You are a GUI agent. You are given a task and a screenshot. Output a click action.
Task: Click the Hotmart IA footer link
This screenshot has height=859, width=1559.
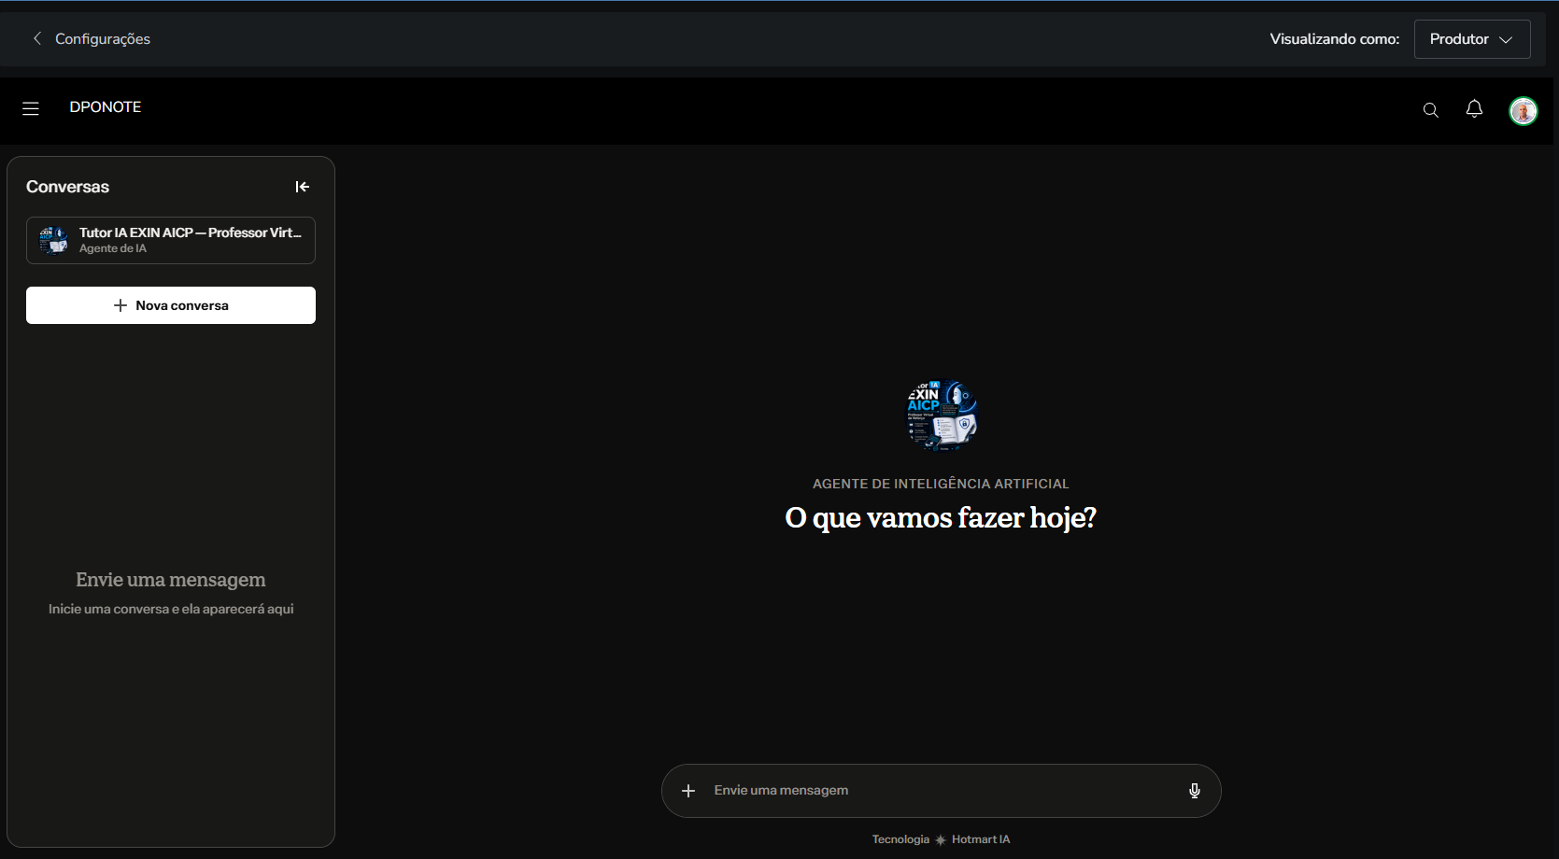coord(981,839)
